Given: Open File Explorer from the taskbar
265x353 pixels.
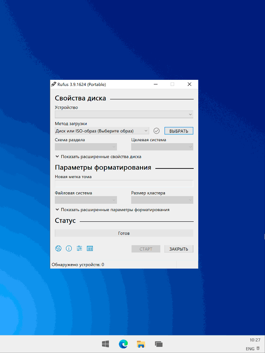Looking at the screenshot, I should 141,344.
